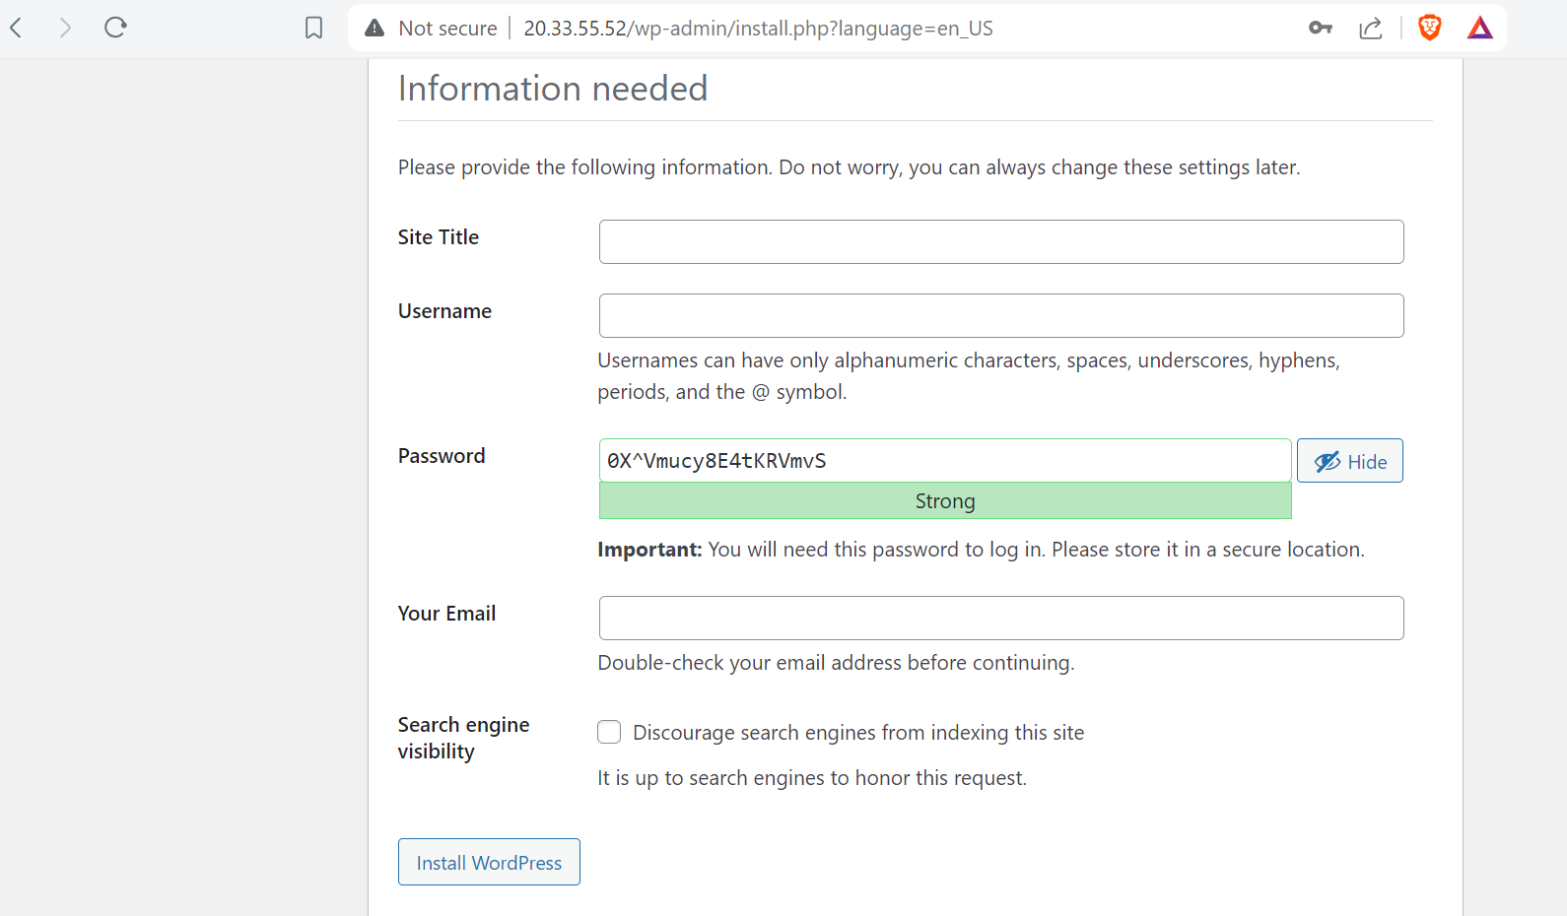Click the bookmark icon
The height and width of the screenshot is (916, 1567).
(x=313, y=28)
